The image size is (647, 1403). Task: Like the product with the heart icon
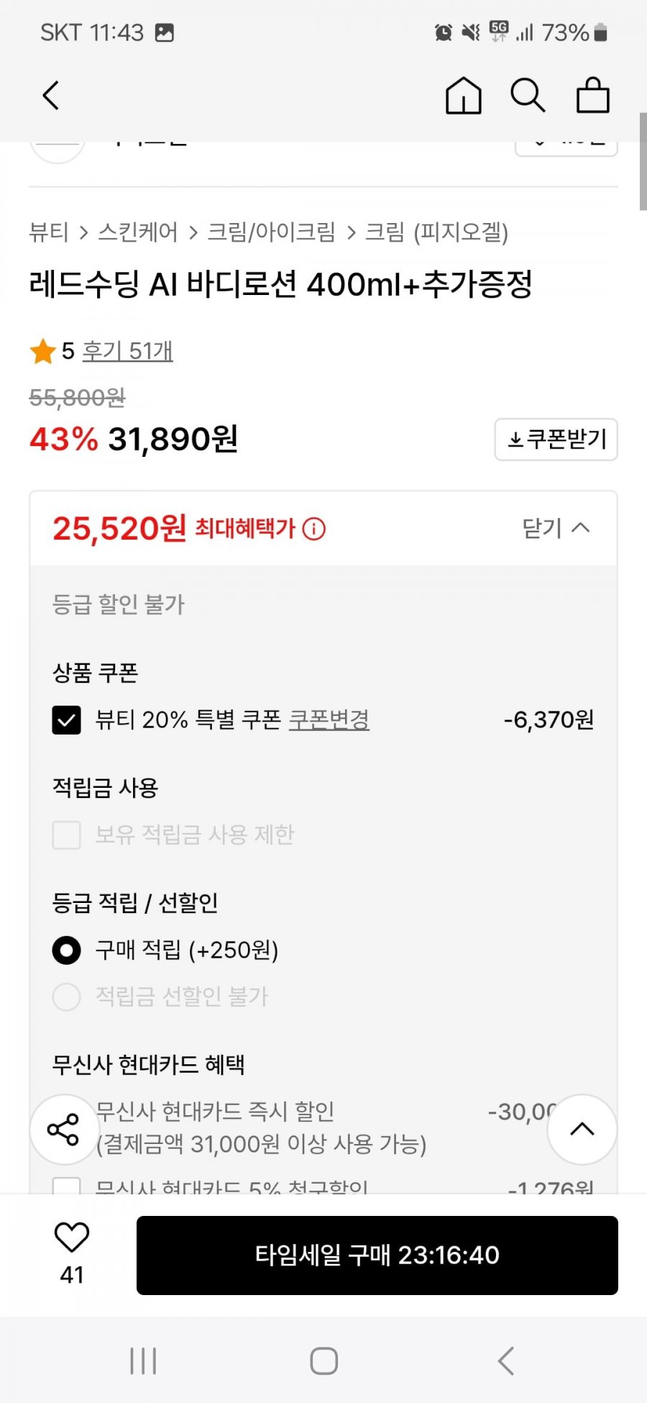(72, 1238)
